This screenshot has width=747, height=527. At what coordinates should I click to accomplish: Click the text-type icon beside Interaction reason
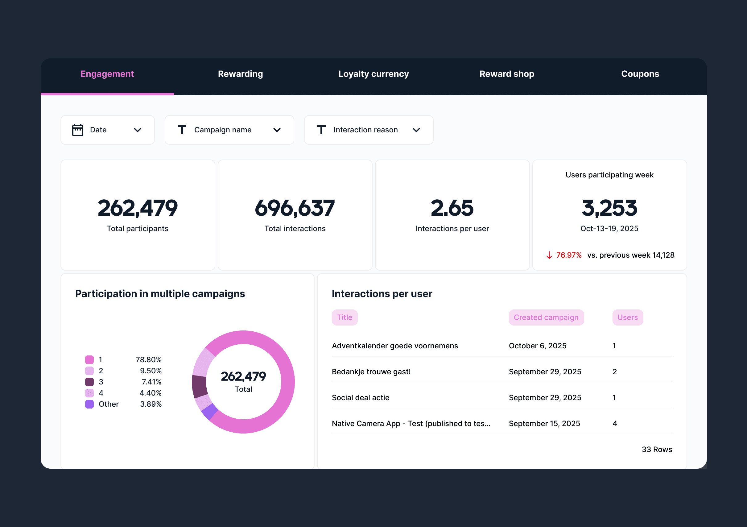321,130
